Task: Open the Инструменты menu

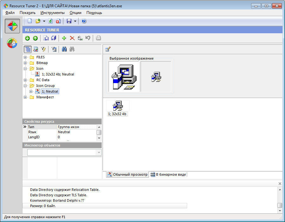Action: (x=53, y=13)
